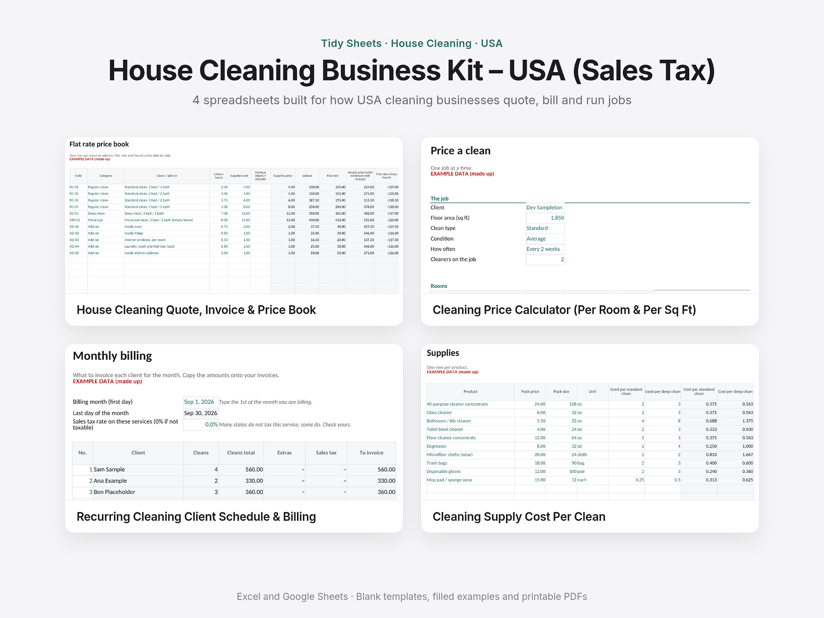Screen dimensions: 824x618
Task: Click the 'To invoice' column header
Action: [371, 453]
